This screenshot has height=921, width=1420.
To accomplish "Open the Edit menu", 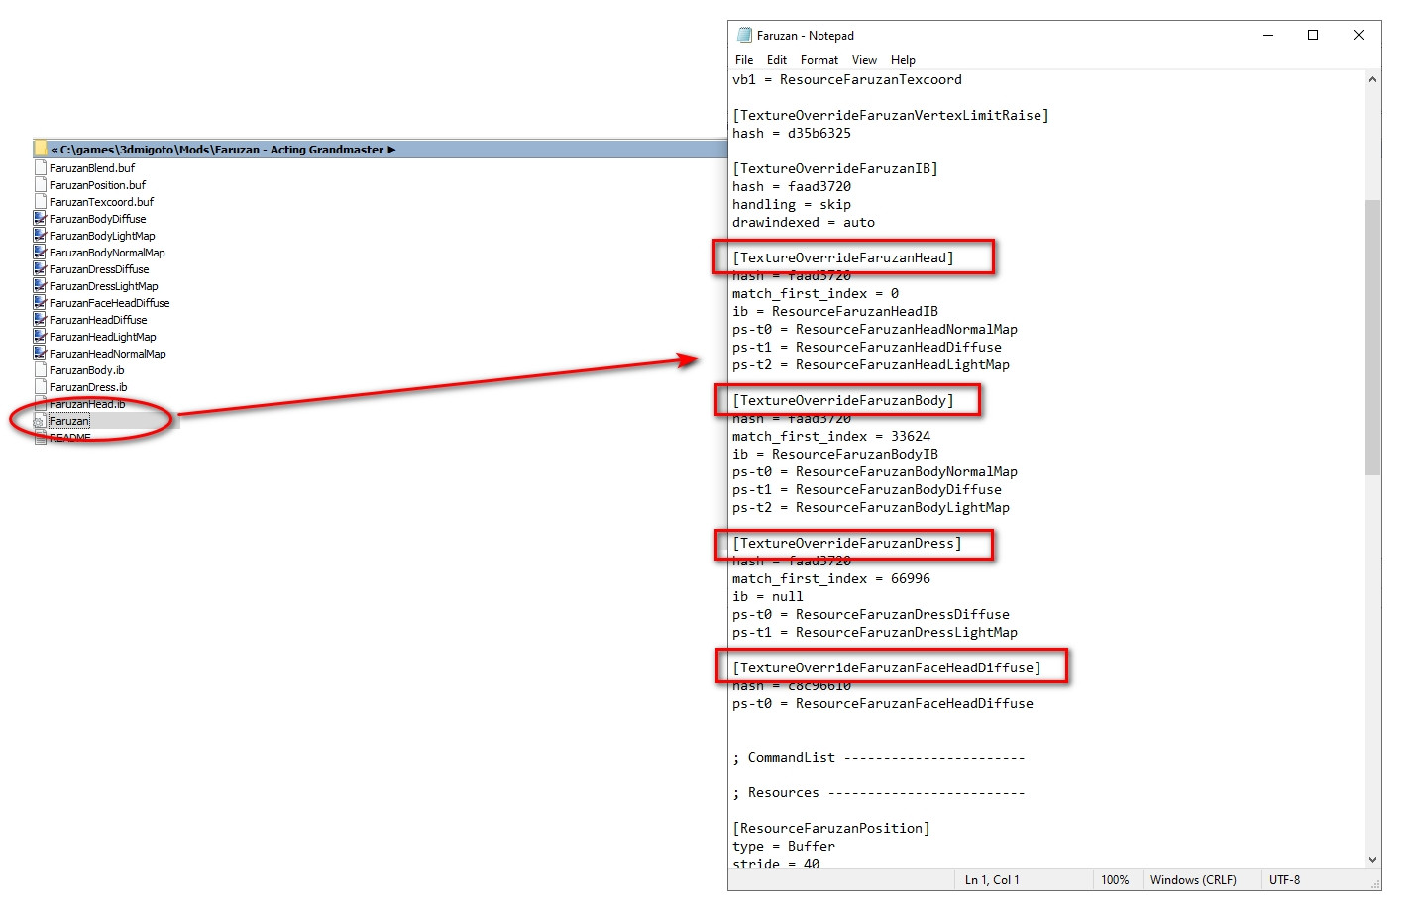I will pos(776,60).
